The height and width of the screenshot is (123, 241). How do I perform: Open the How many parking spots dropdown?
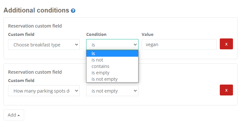pyautogui.click(x=44, y=91)
